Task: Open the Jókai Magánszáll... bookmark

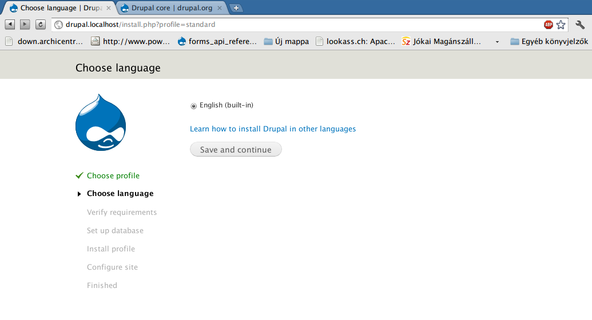Action: click(x=442, y=42)
